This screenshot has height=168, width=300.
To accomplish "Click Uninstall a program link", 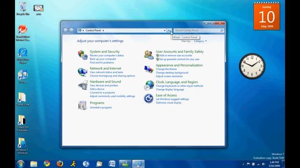I will (x=101, y=108).
